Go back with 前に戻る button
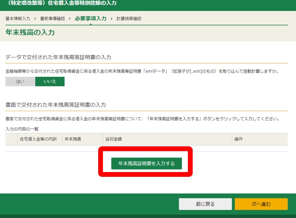The width and height of the screenshot is (296, 218). 205,204
